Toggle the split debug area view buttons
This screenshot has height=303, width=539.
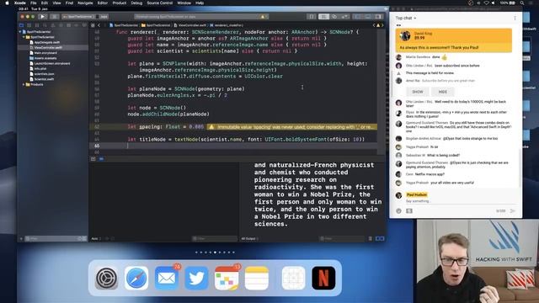[x=380, y=238]
